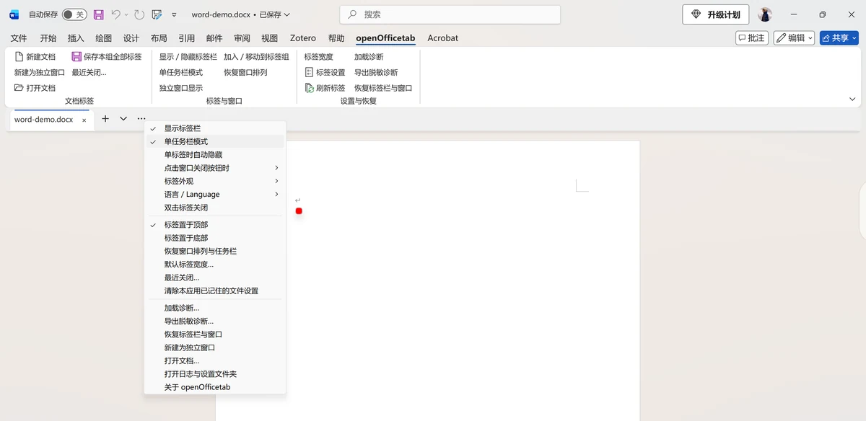Click 加载诊断 in the ribbon
The width and height of the screenshot is (866, 421).
369,57
